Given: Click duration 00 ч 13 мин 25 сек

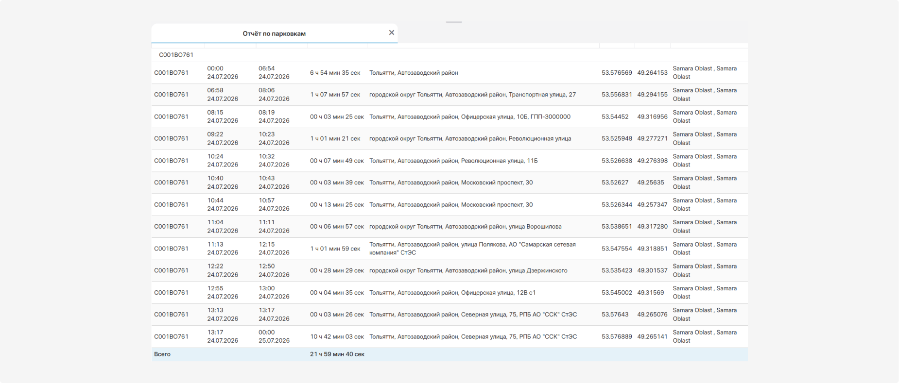Looking at the screenshot, I should [x=337, y=205].
